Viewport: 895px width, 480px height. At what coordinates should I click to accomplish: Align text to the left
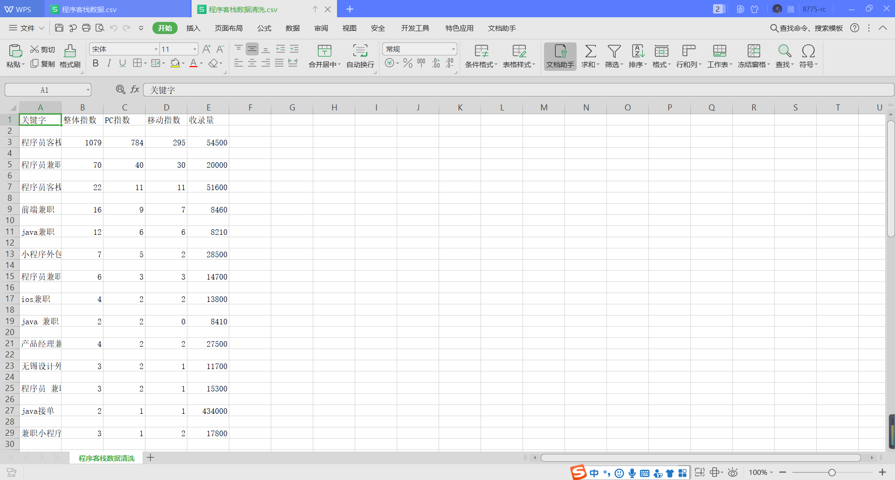coord(239,63)
